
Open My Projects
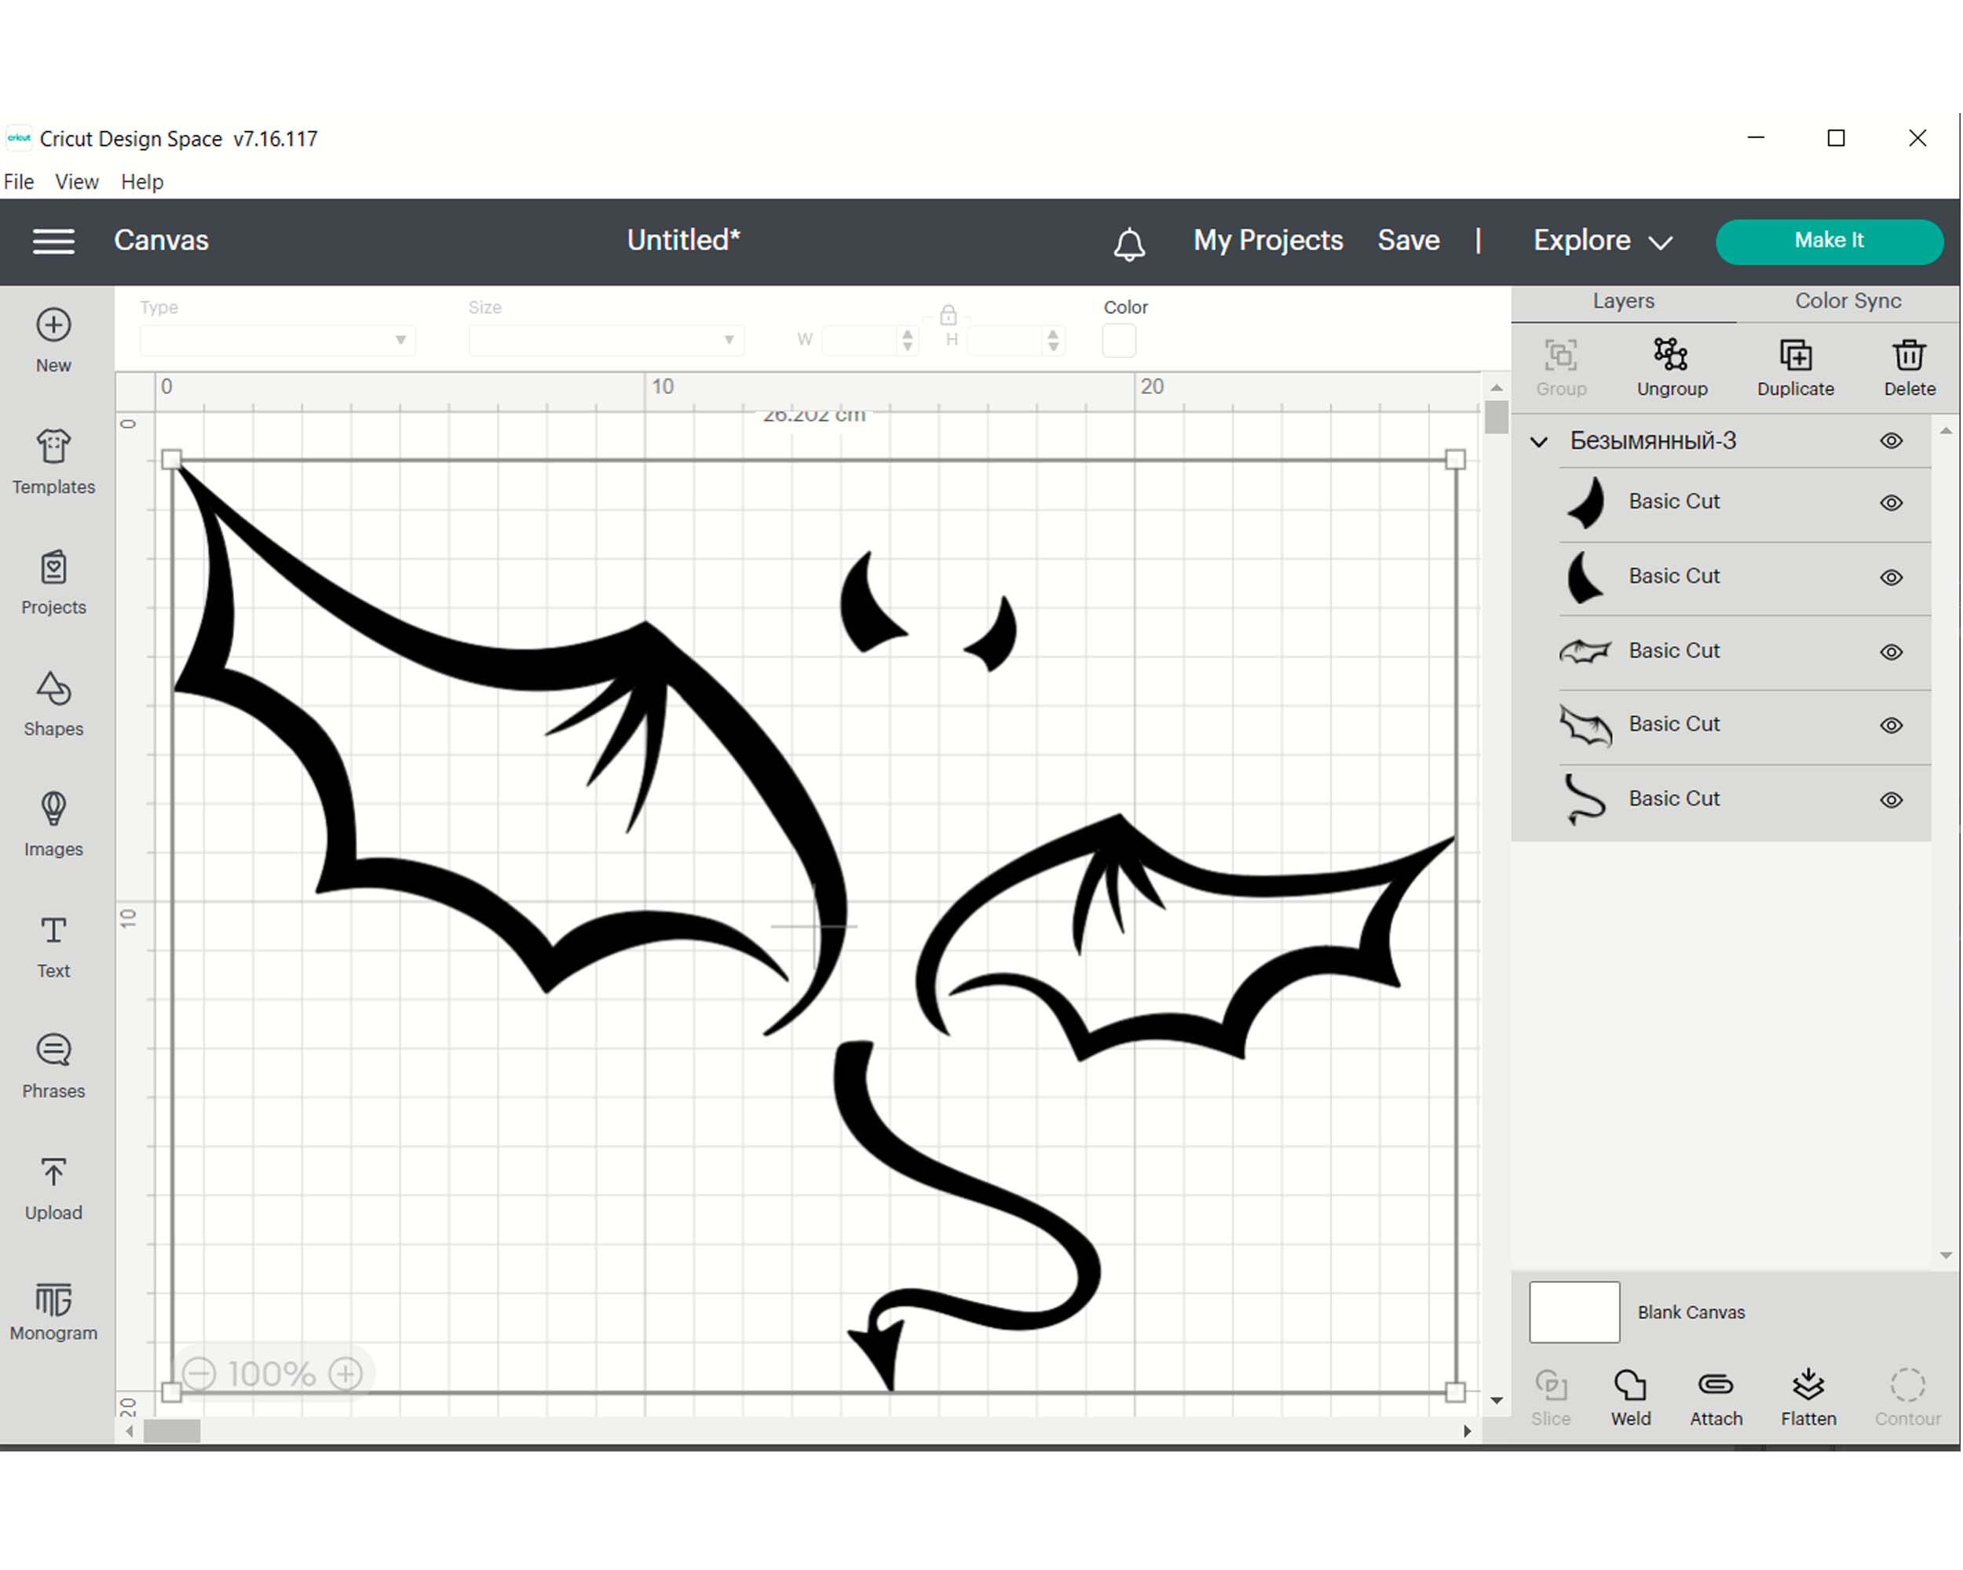tap(1267, 240)
